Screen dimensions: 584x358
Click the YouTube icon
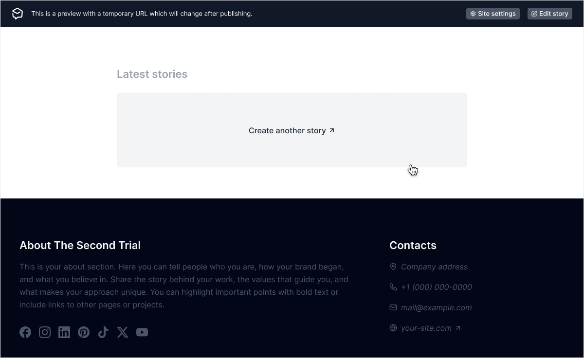tap(142, 332)
